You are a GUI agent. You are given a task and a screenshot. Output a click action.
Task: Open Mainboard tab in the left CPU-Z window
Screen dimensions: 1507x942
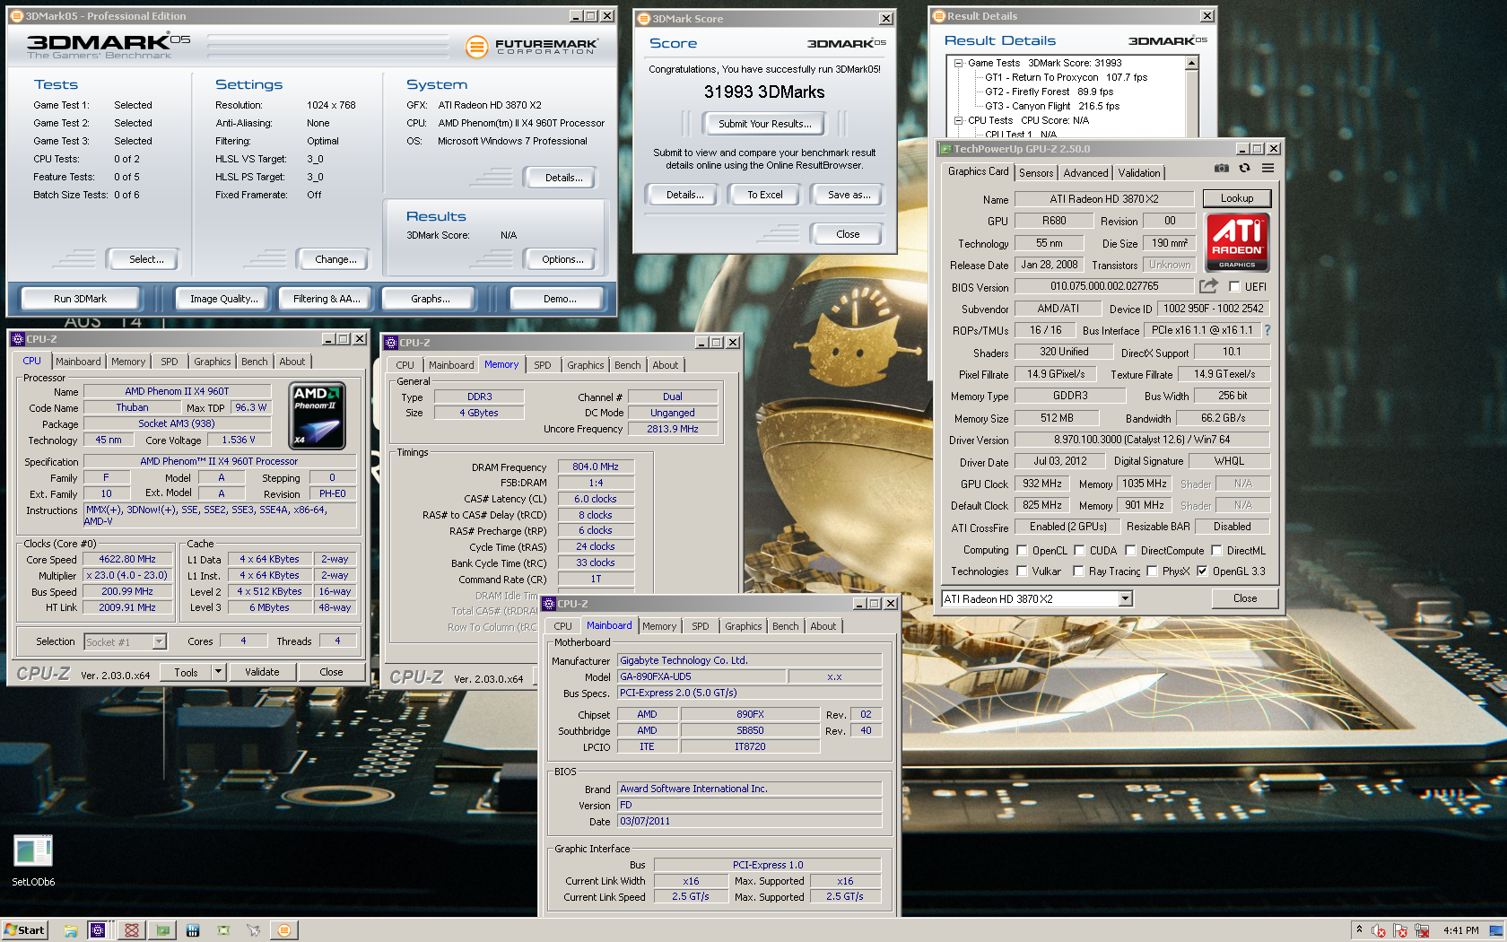click(78, 362)
